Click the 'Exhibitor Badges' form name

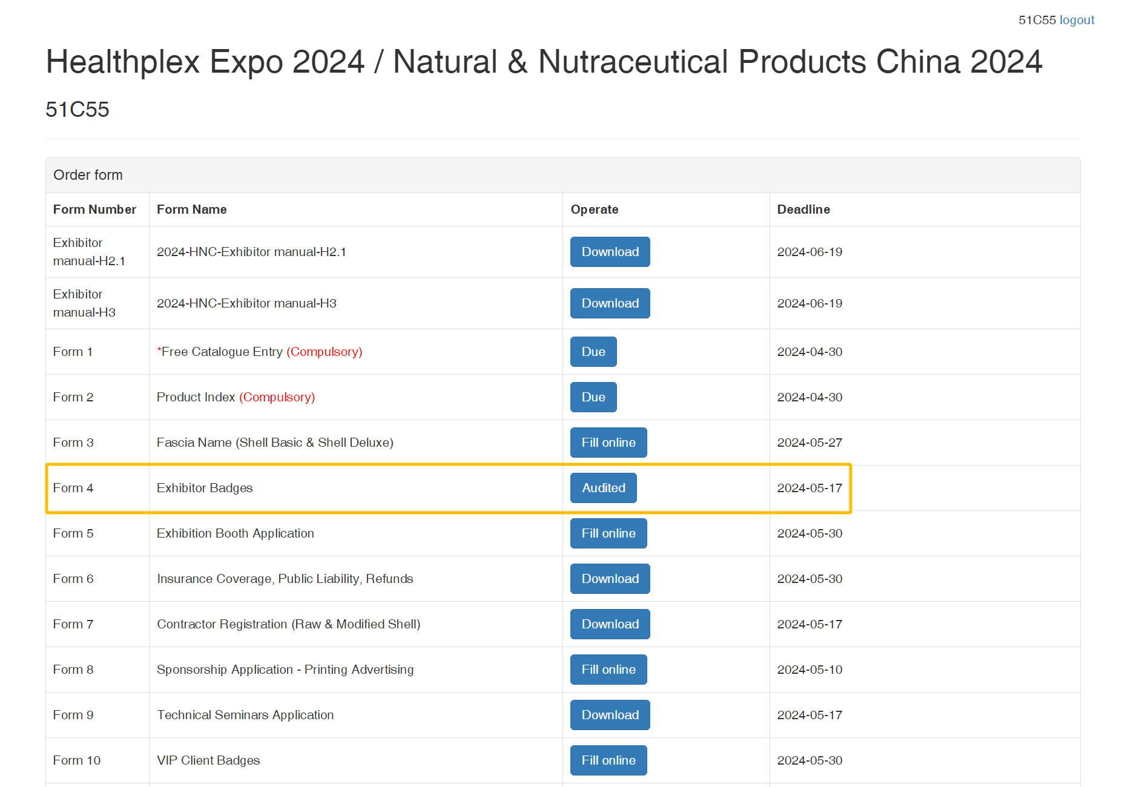(205, 488)
